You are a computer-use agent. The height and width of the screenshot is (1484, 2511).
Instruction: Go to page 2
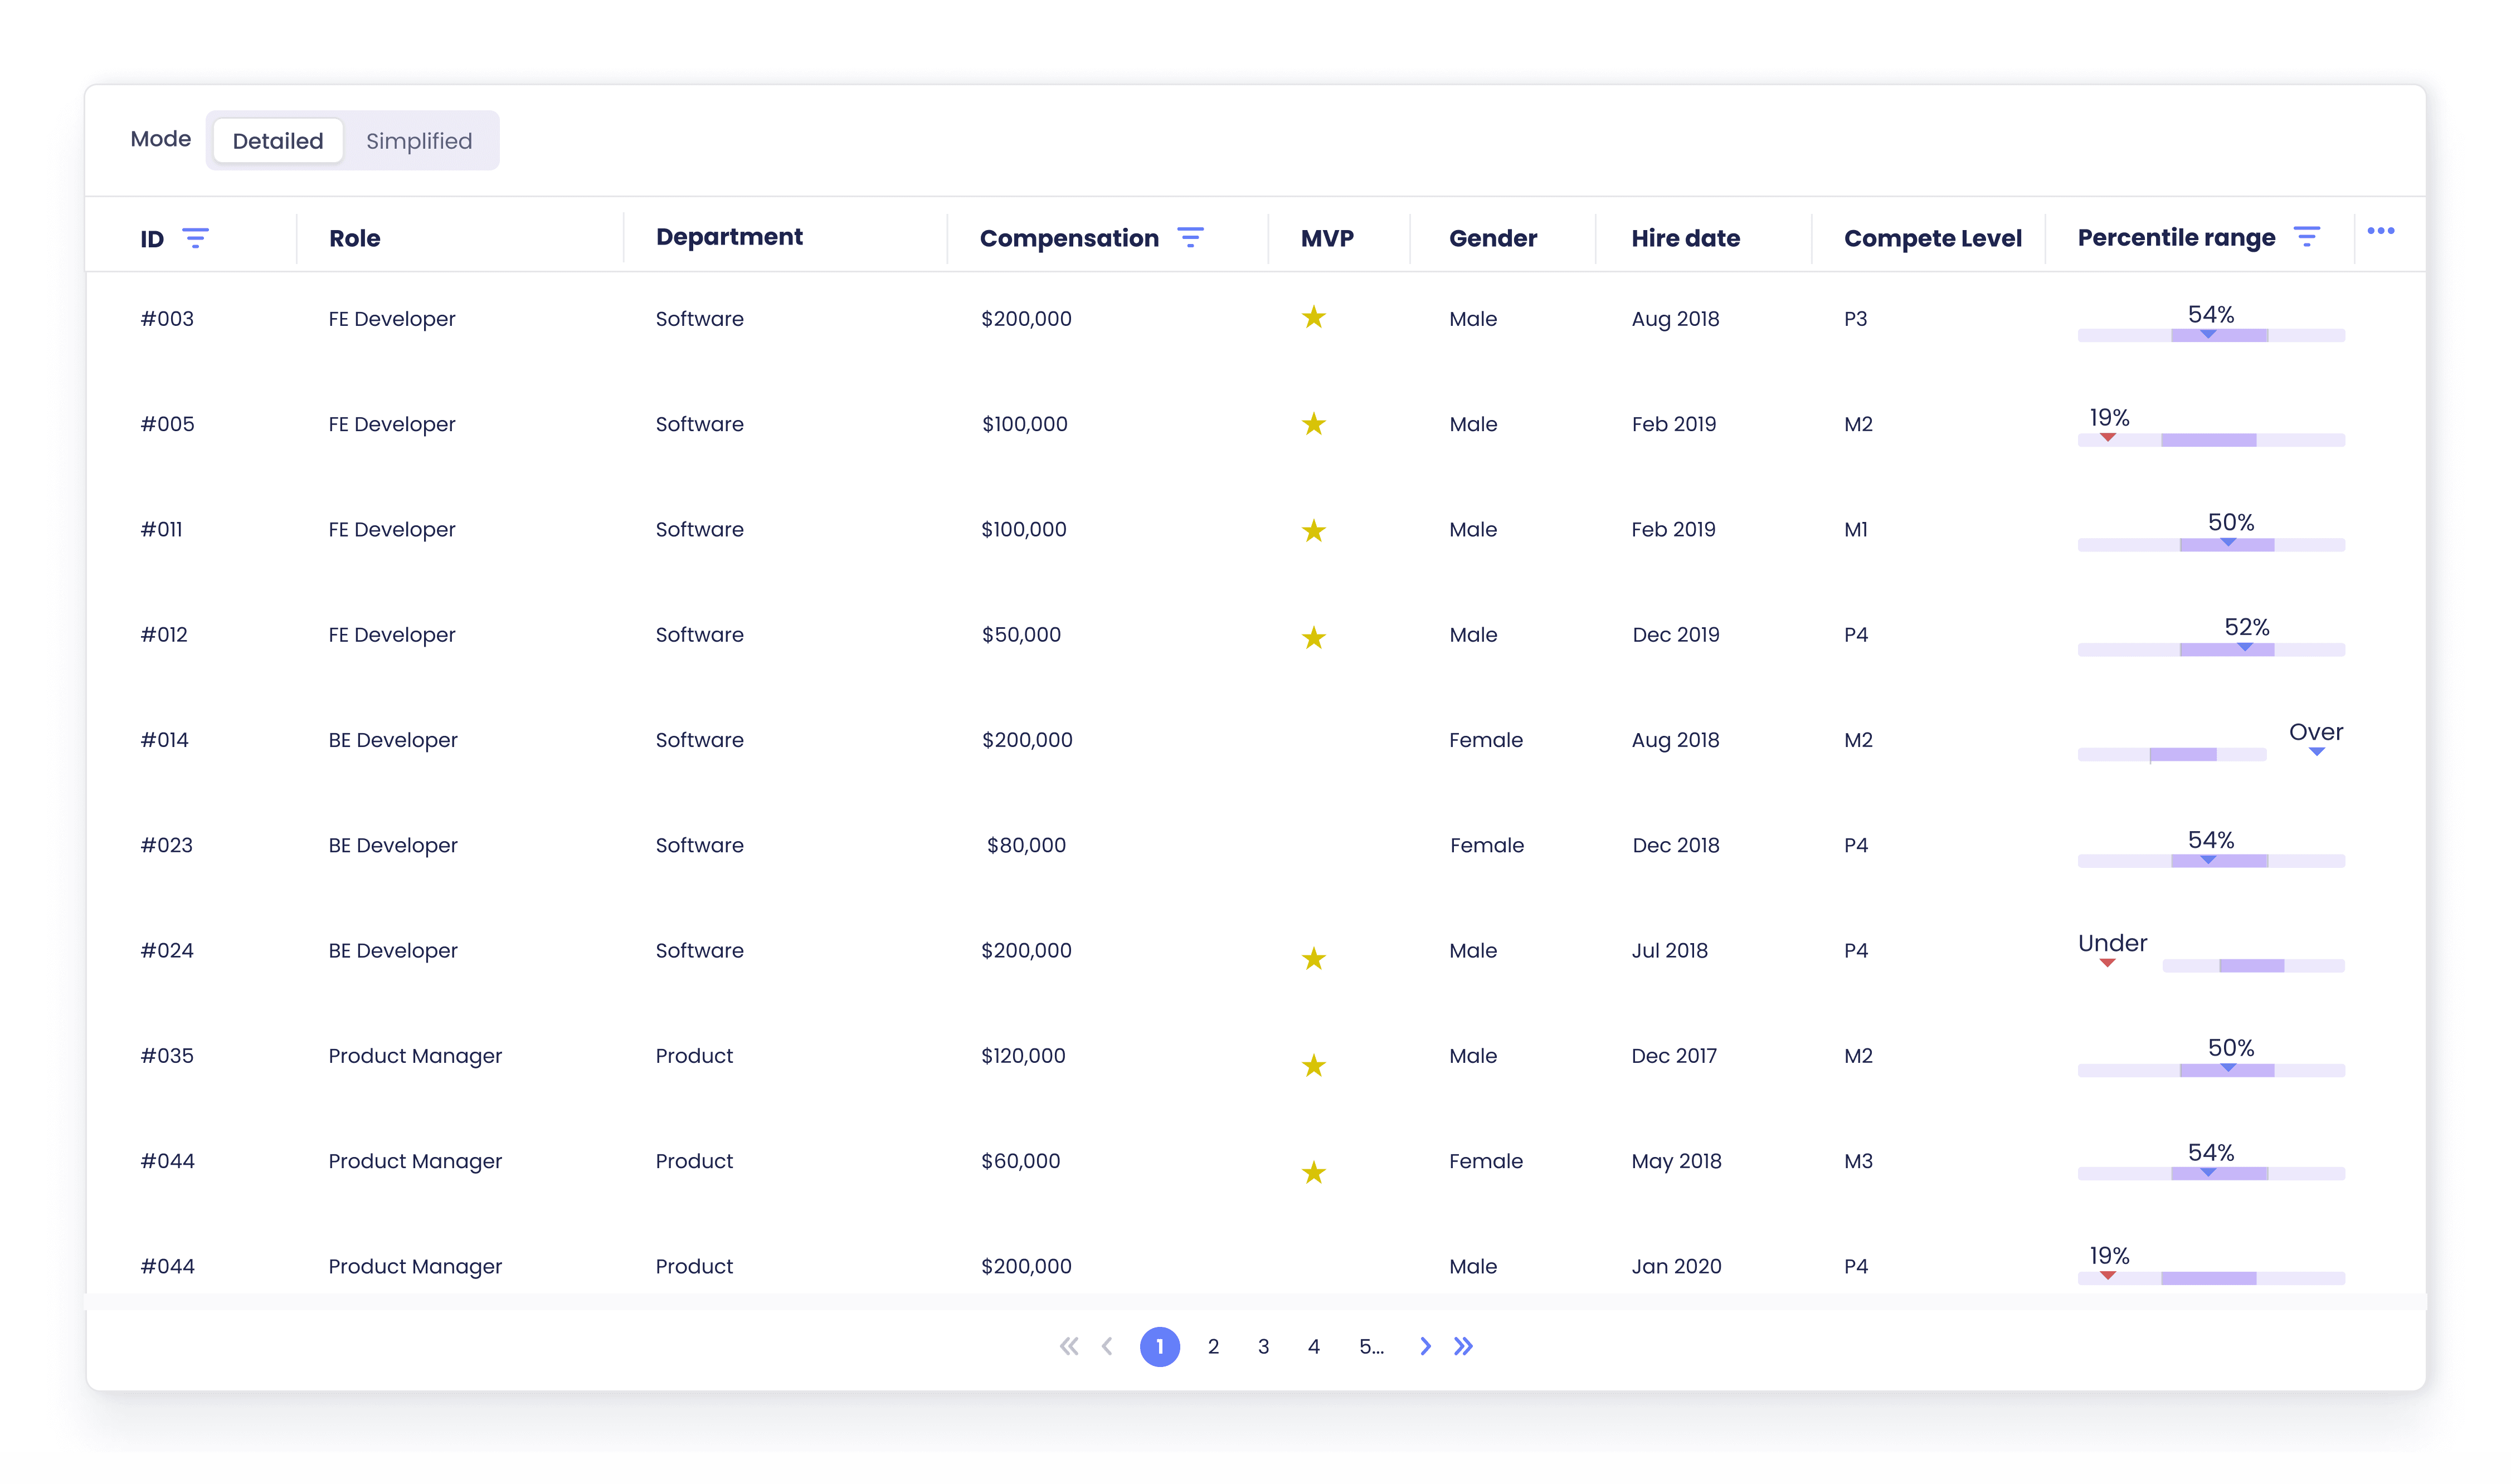1213,1346
